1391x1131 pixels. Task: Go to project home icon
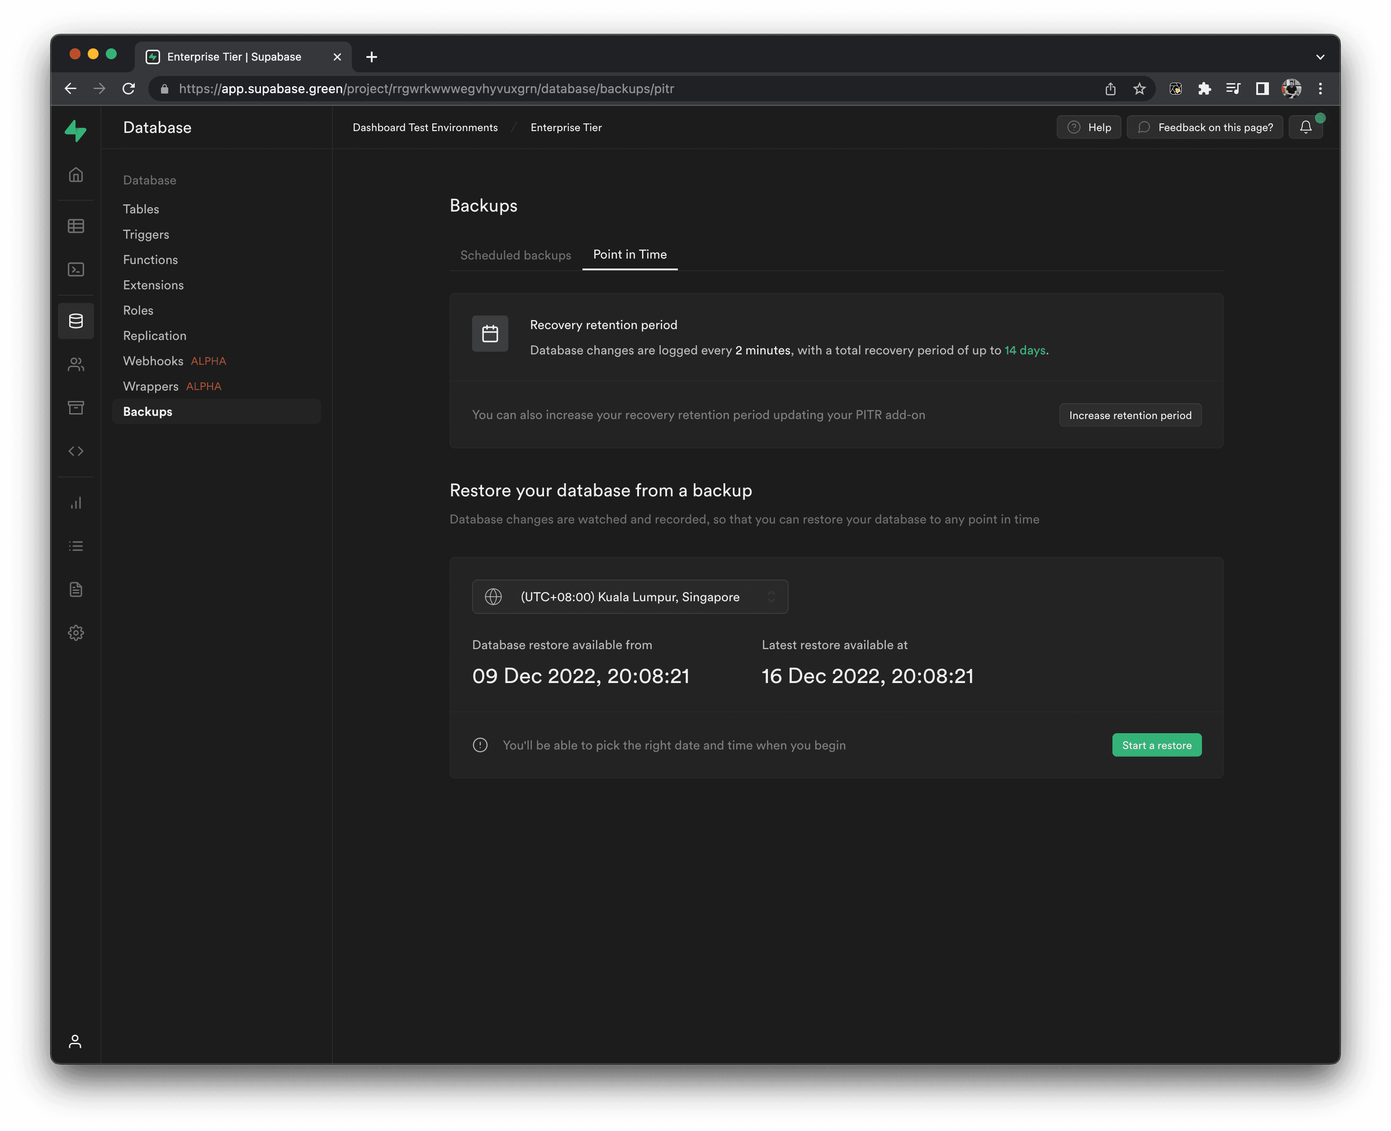pyautogui.click(x=76, y=174)
